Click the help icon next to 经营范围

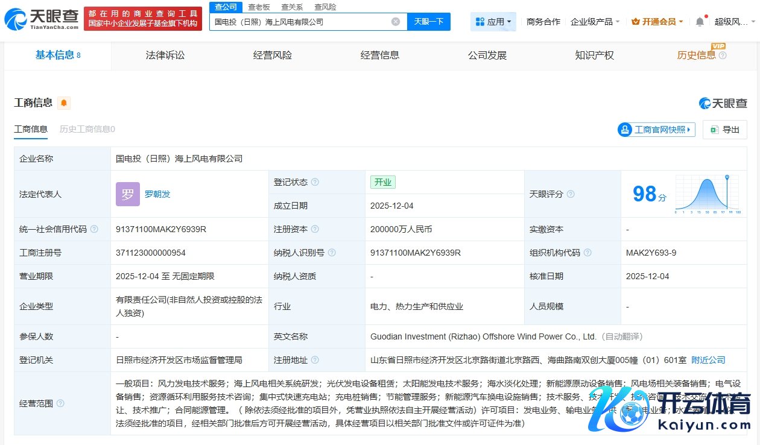coord(60,403)
